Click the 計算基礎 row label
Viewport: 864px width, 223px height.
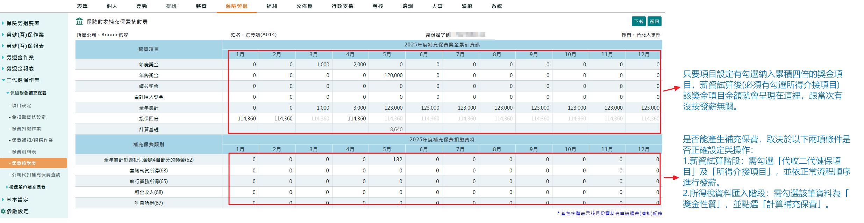coord(149,129)
